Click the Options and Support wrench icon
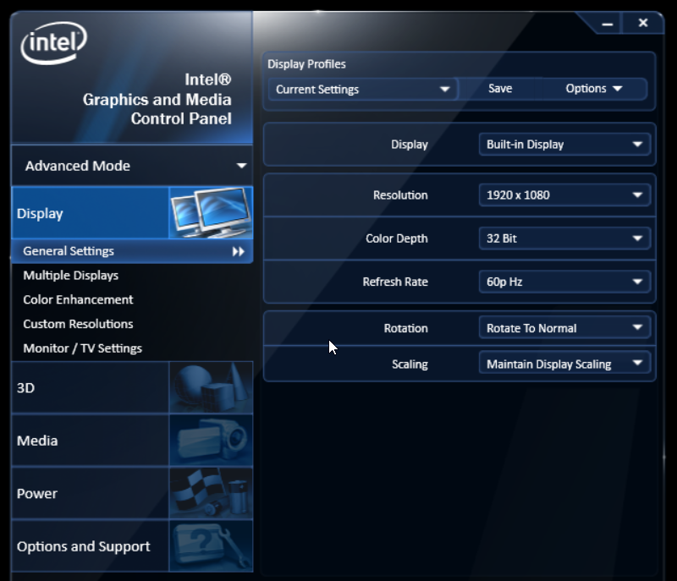The height and width of the screenshot is (581, 677). click(x=211, y=546)
